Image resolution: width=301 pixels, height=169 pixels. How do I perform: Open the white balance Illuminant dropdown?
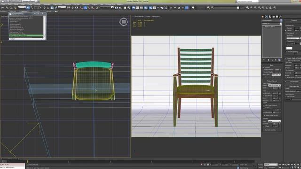pos(293,38)
